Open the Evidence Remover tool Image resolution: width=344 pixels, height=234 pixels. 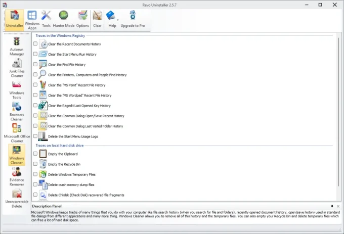pos(17,177)
